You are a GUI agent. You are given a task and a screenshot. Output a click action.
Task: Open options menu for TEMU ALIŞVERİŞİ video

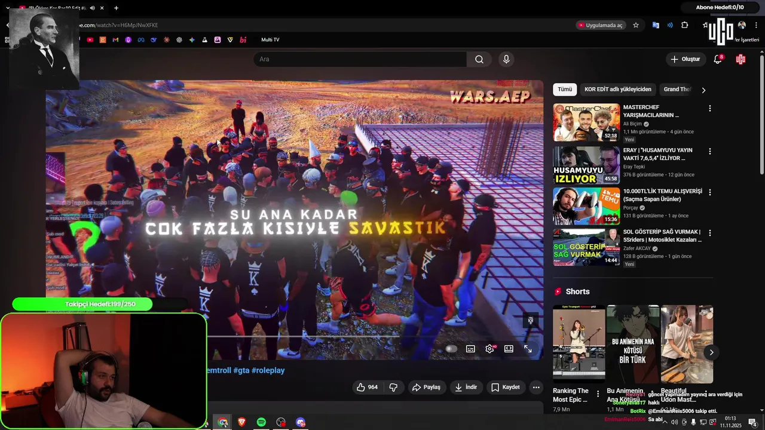point(710,192)
